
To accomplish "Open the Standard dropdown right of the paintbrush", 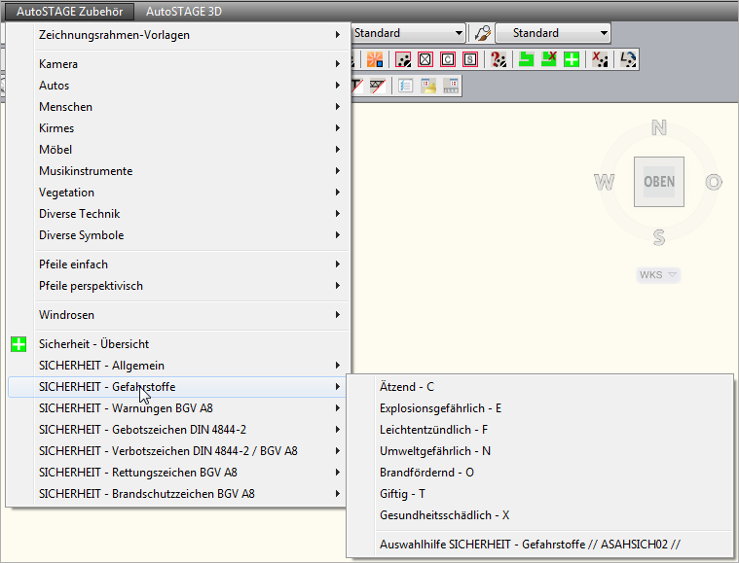I will coord(551,33).
